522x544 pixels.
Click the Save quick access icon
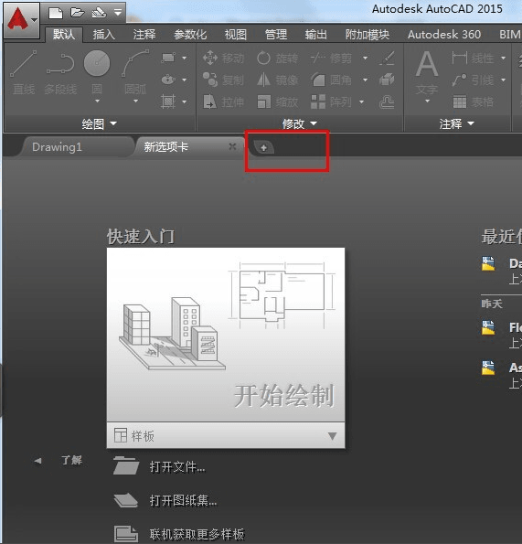[99, 13]
